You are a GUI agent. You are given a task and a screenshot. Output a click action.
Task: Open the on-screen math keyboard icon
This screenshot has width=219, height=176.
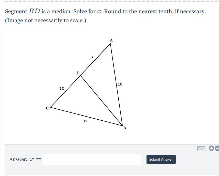tap(201, 149)
